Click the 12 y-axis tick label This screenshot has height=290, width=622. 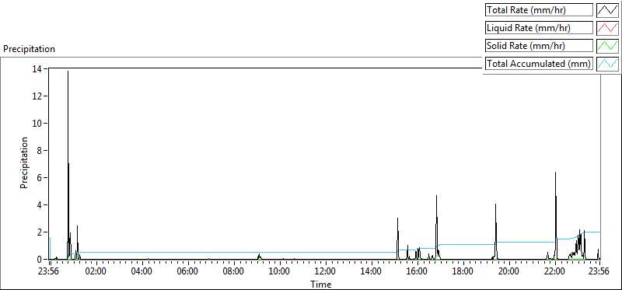coord(37,96)
